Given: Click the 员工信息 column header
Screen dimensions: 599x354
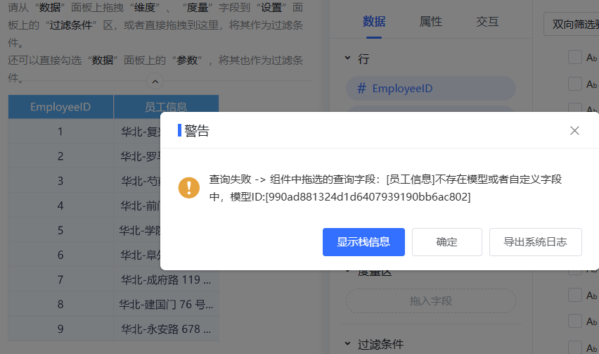Looking at the screenshot, I should point(166,107).
